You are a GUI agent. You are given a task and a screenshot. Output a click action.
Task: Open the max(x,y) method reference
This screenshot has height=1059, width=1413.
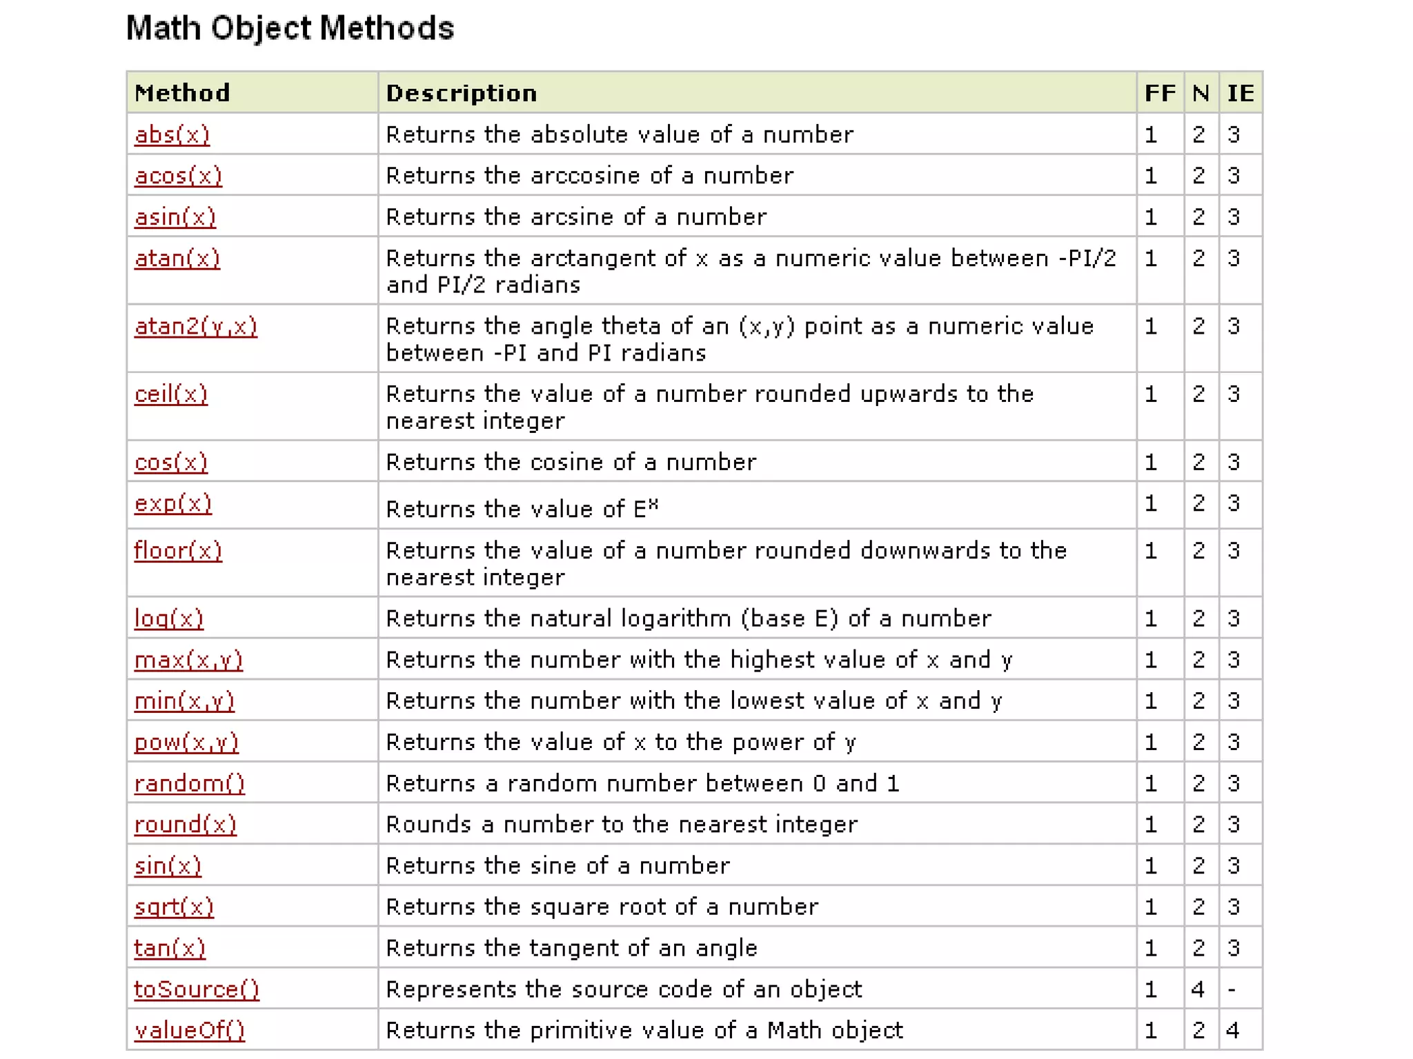188,660
